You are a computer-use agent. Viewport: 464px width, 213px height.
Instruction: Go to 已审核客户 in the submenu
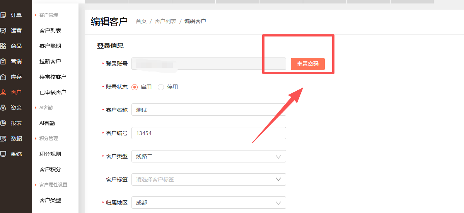53,92
